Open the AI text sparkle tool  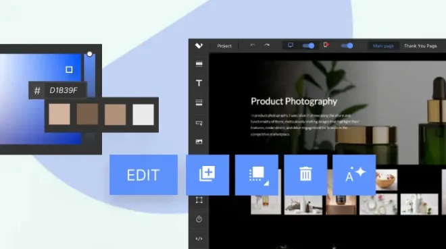pos(354,175)
